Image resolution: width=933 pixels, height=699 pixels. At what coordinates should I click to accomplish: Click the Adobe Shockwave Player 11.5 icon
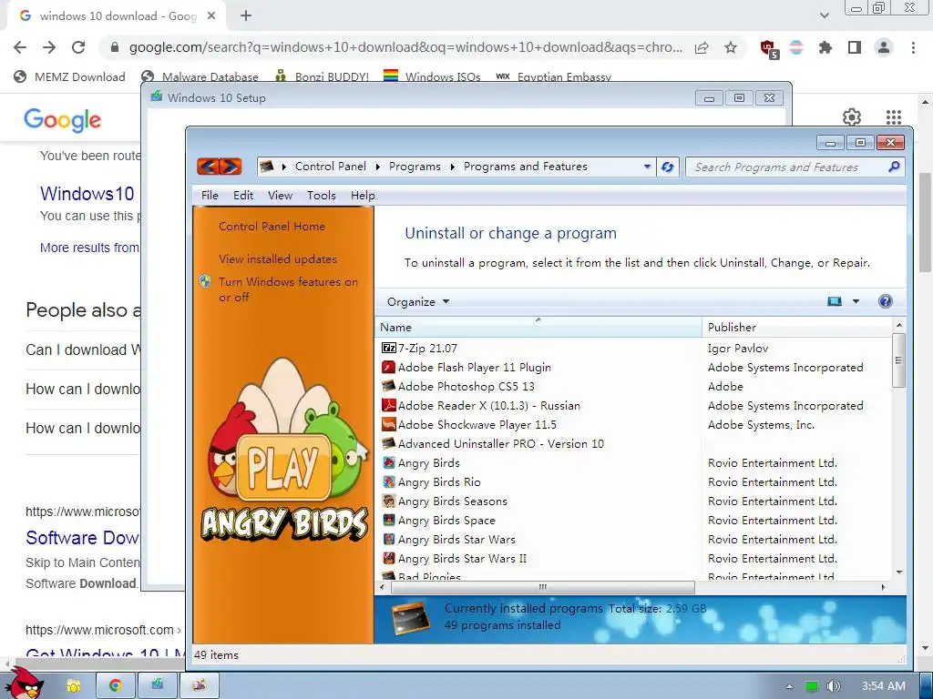point(388,424)
